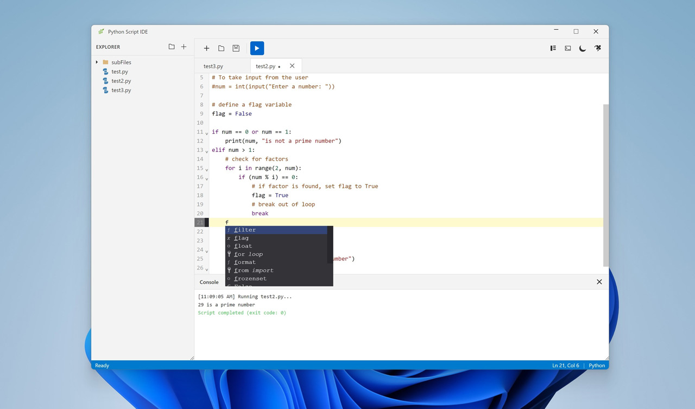Screen dimensions: 695x409
Task: Click the '# check for factors' comment line
Action: click(x=256, y=159)
